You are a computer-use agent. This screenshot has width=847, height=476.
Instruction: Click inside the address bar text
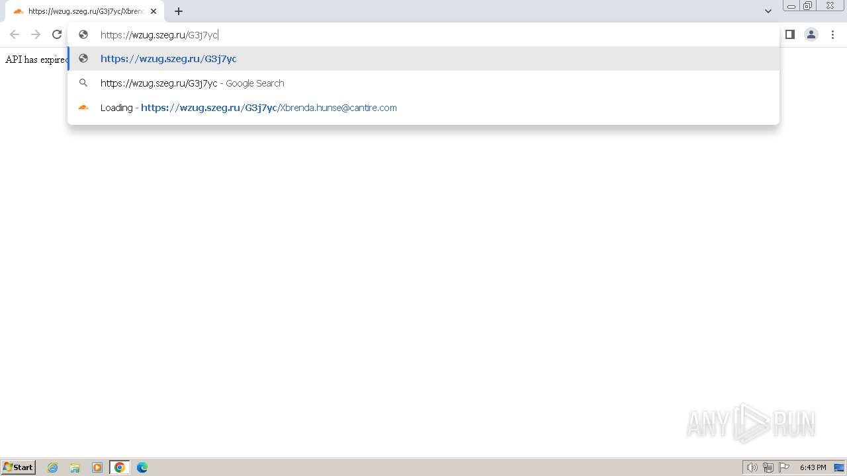tap(159, 35)
